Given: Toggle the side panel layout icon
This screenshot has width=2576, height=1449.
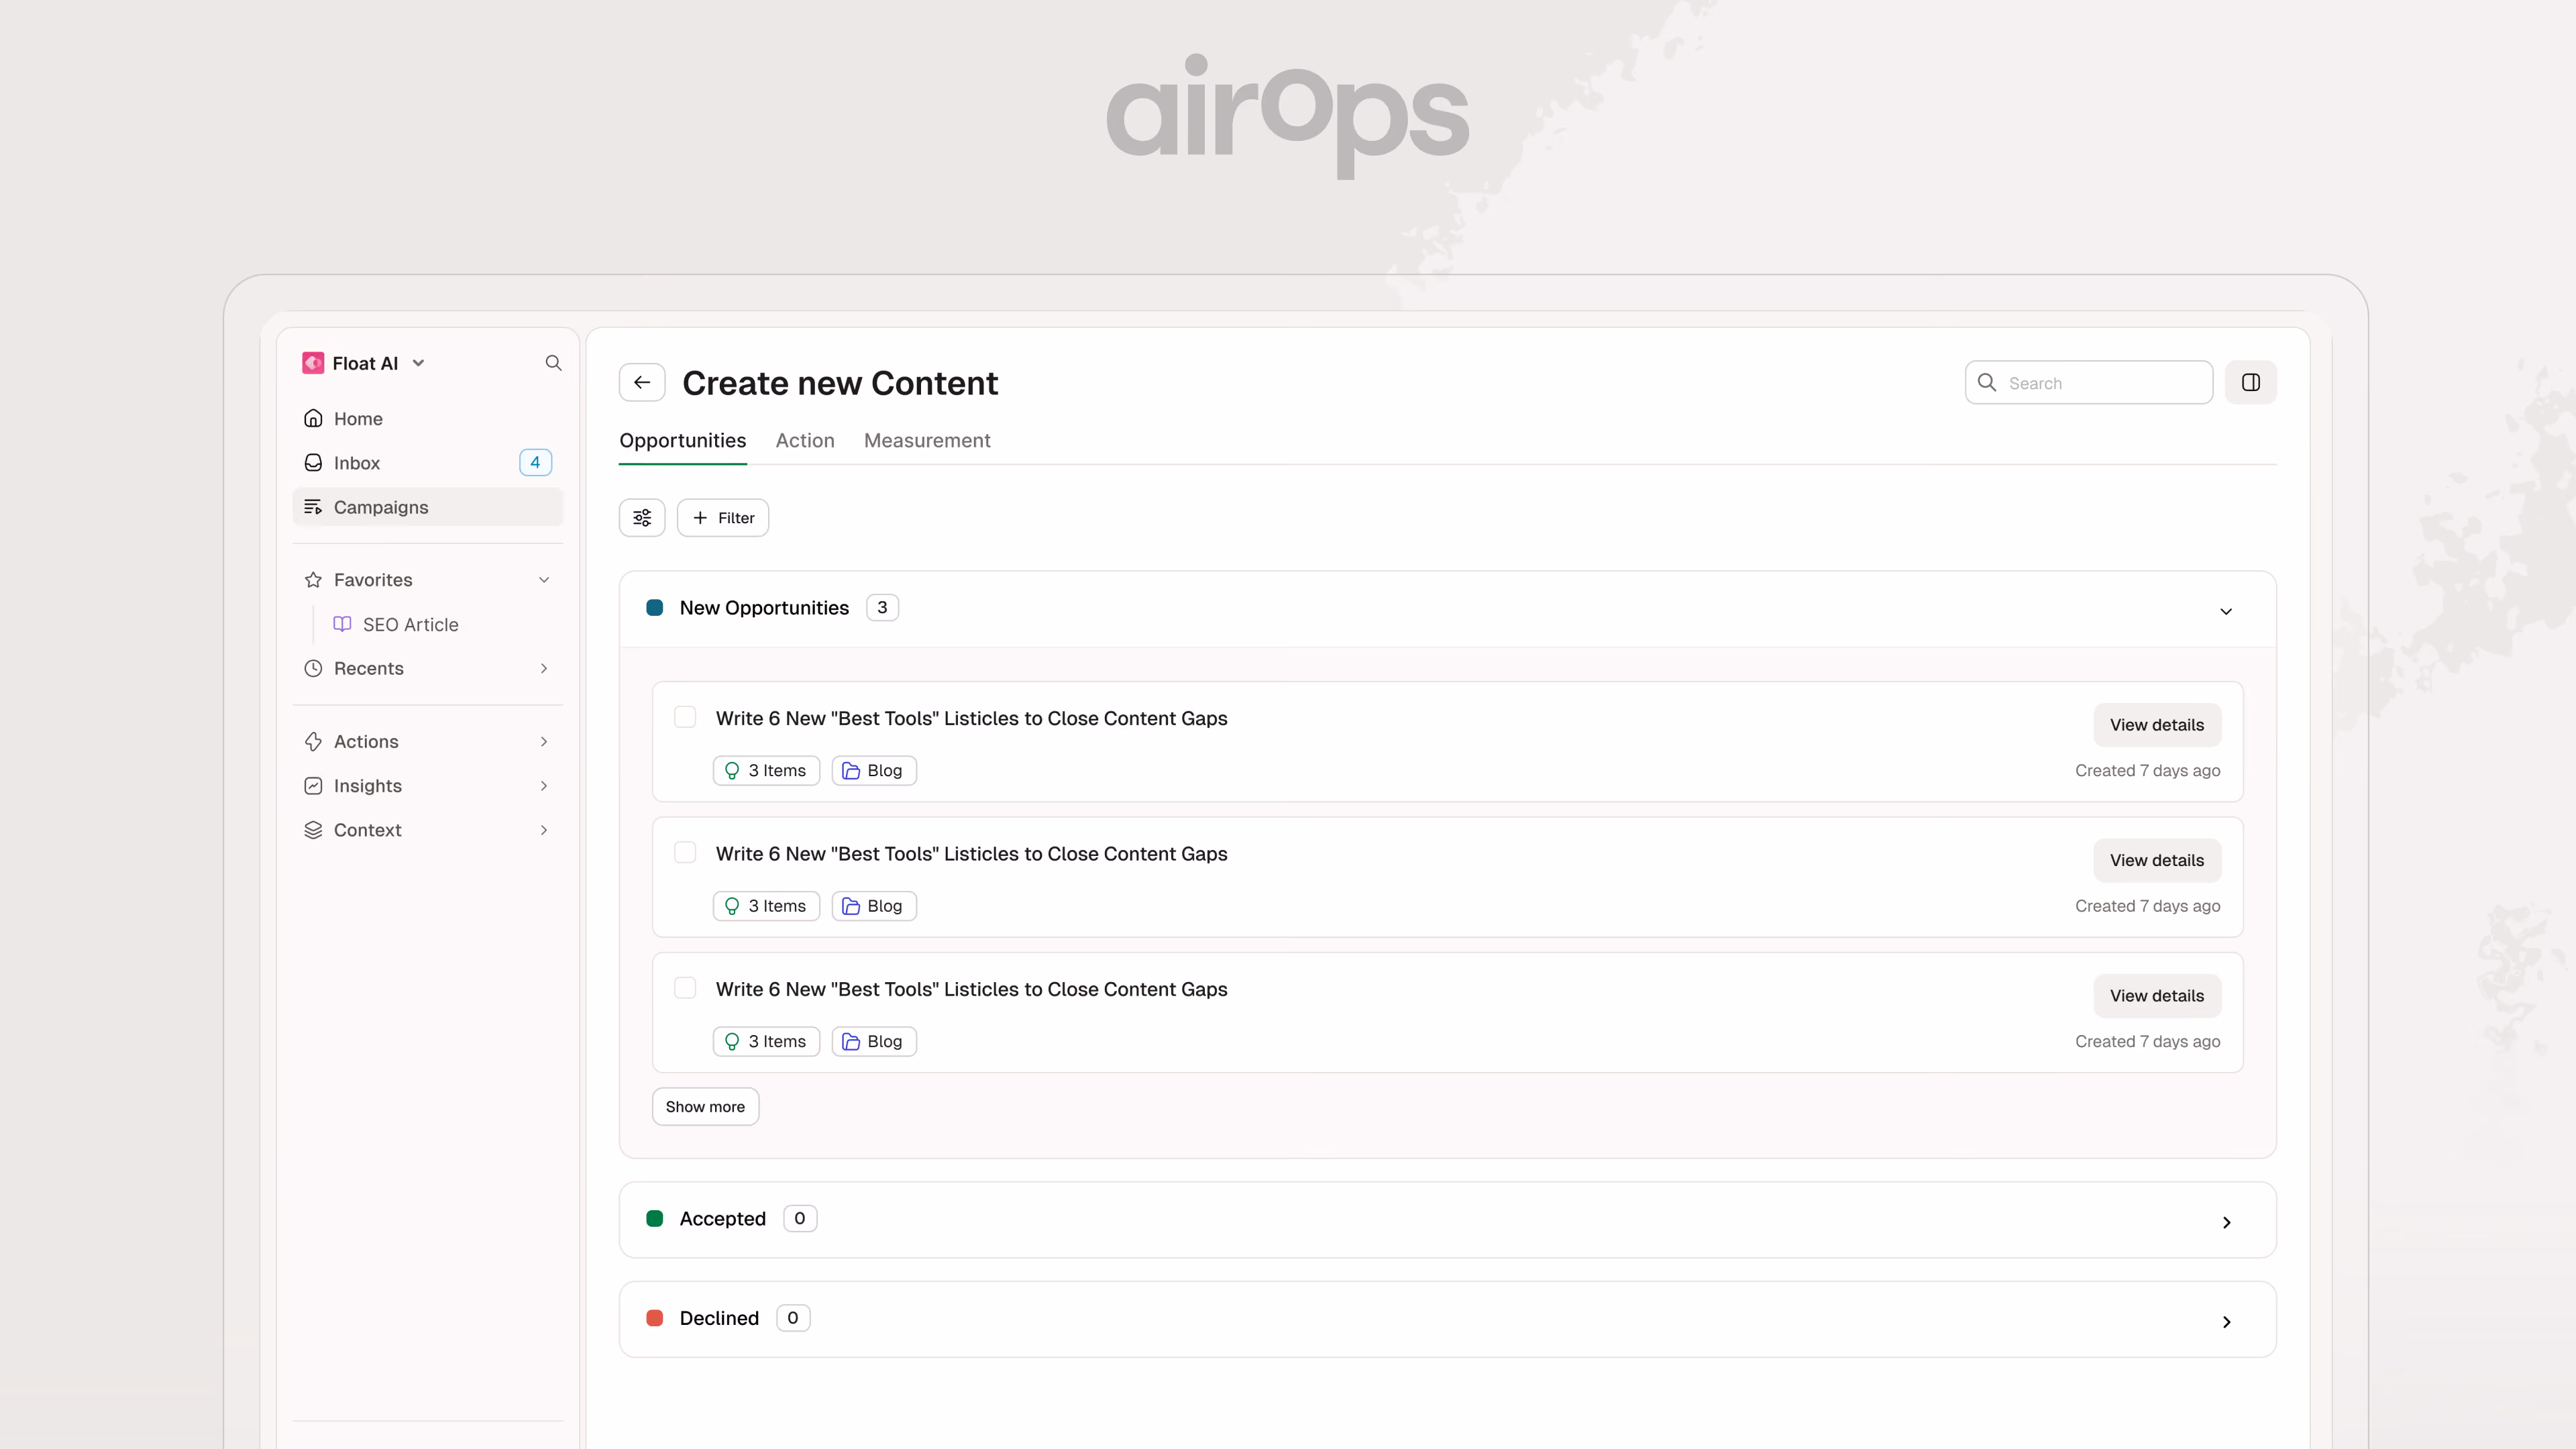Looking at the screenshot, I should [2251, 382].
